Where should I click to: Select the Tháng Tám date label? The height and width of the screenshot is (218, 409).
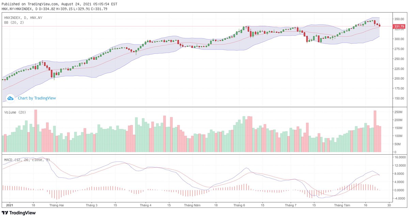[x=342, y=205]
